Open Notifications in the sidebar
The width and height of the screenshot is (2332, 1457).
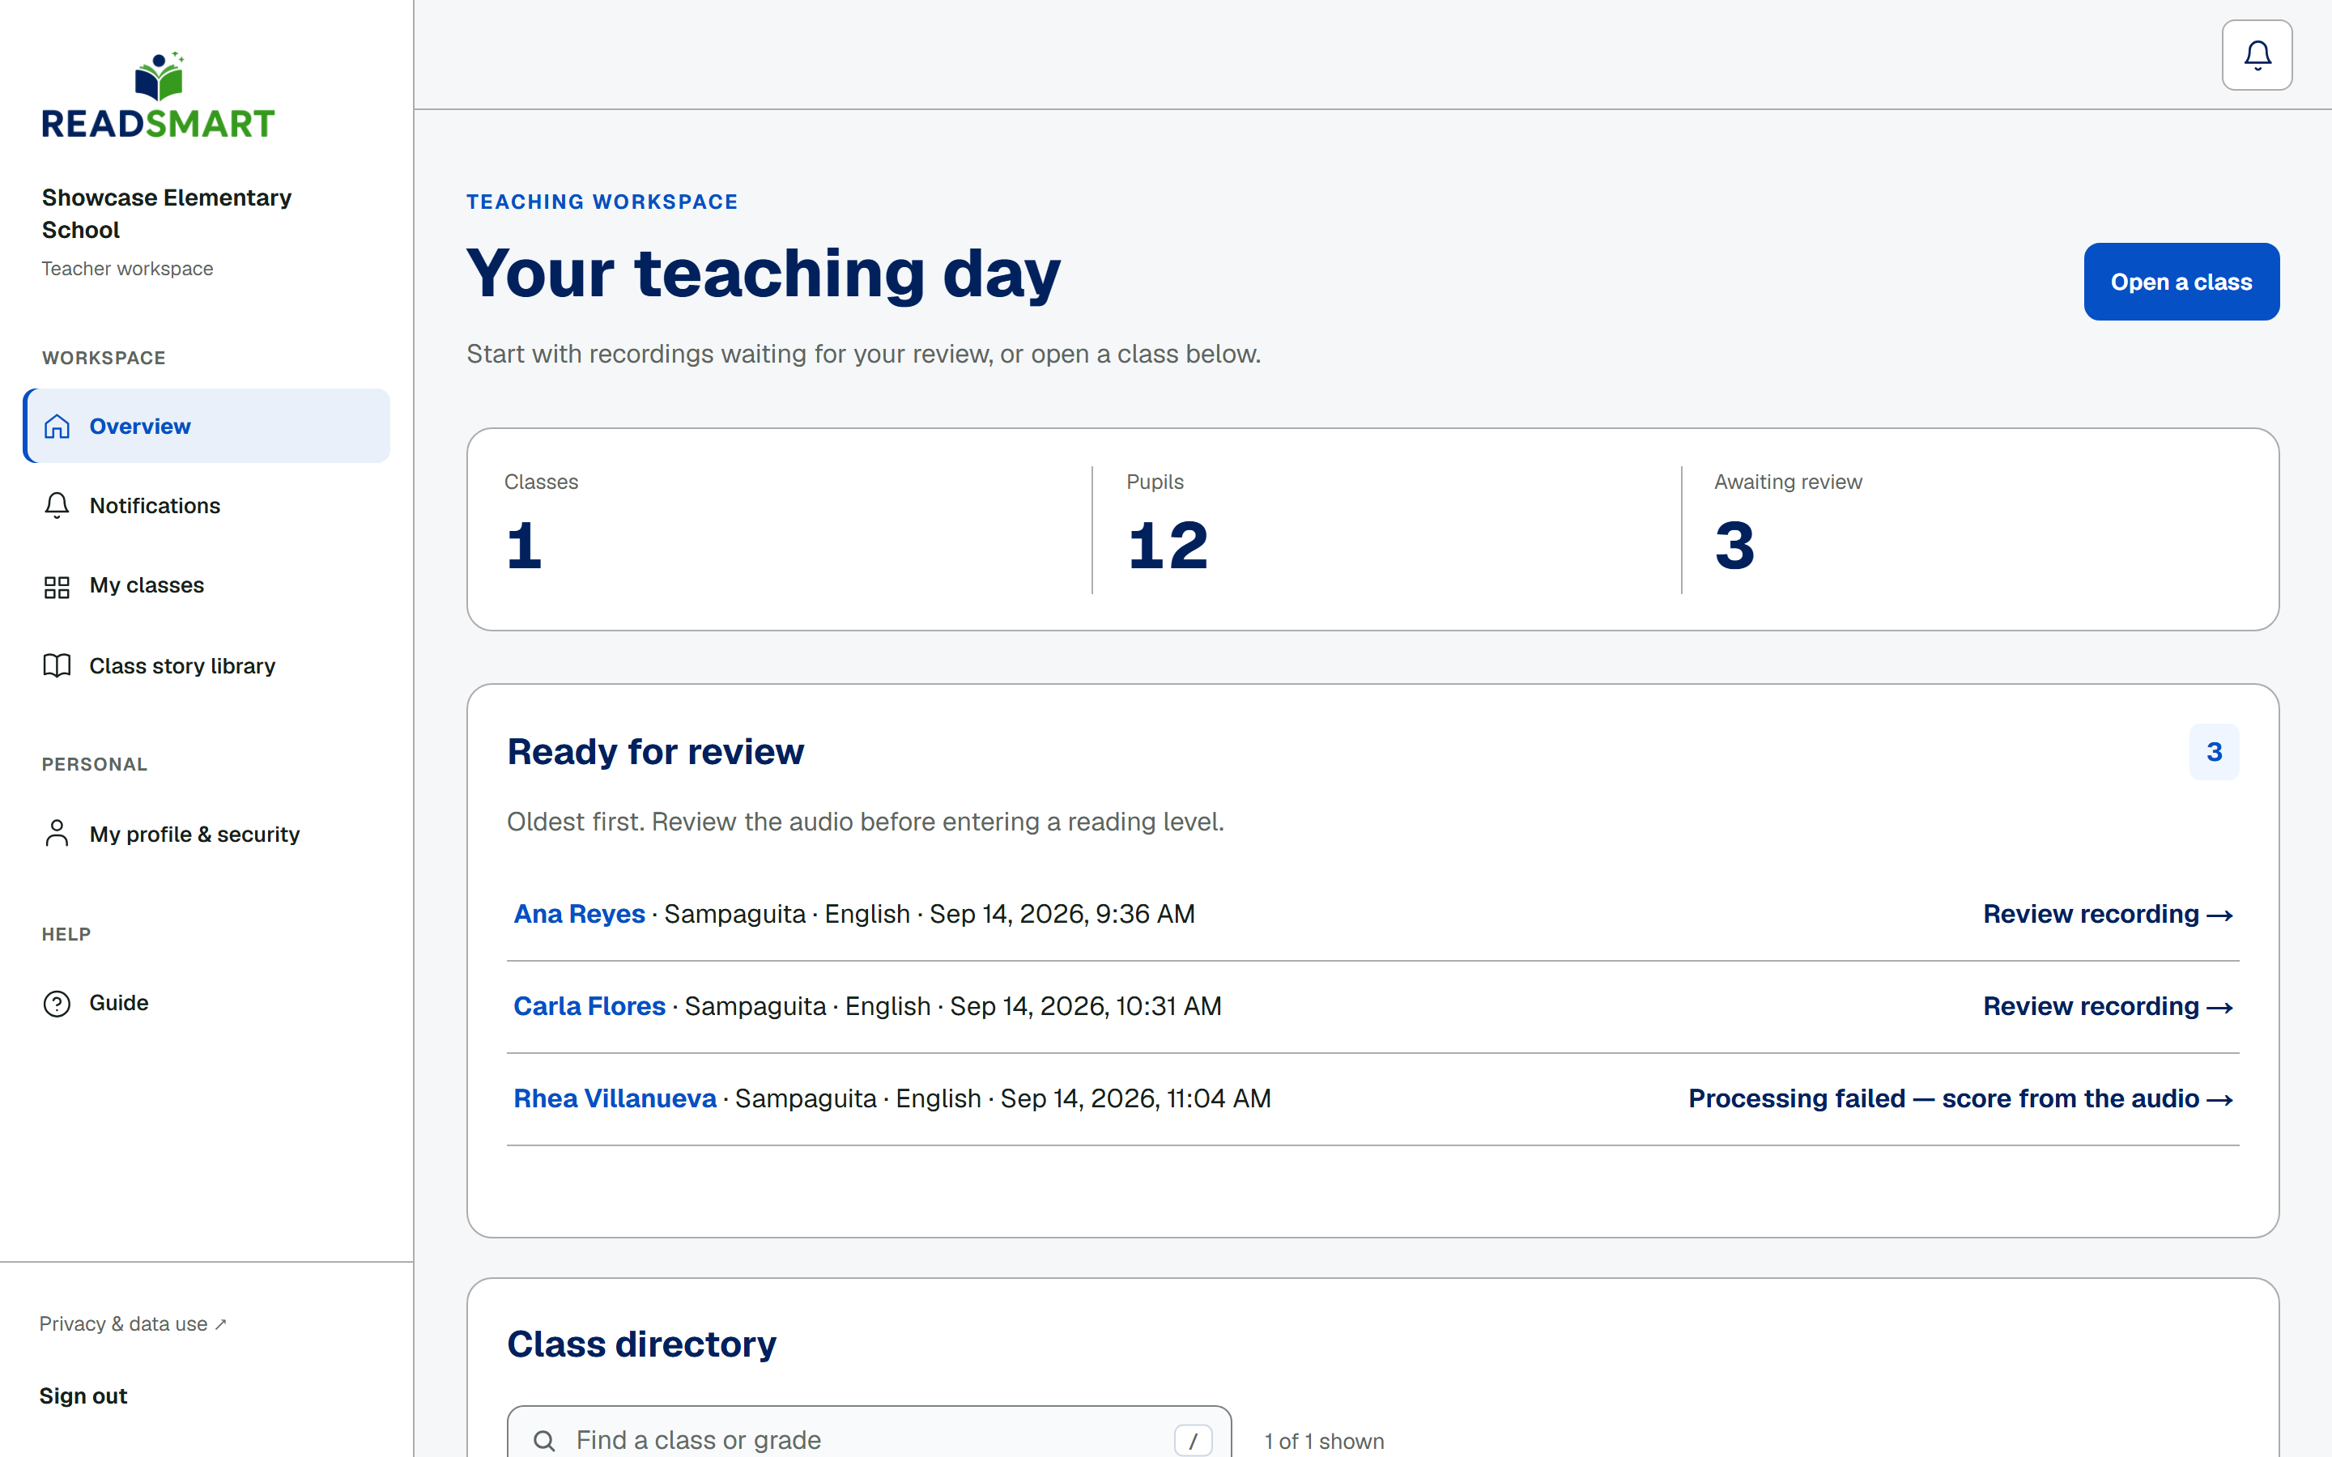coord(207,506)
